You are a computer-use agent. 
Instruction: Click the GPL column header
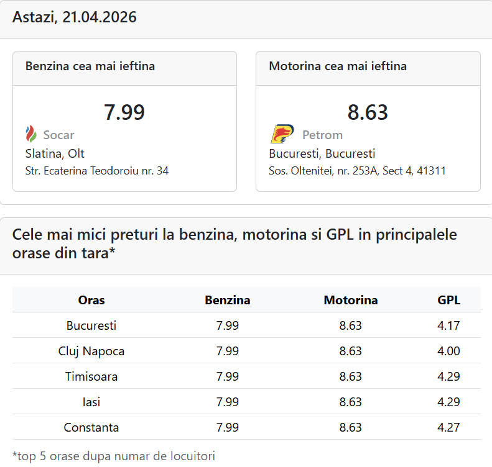point(449,301)
